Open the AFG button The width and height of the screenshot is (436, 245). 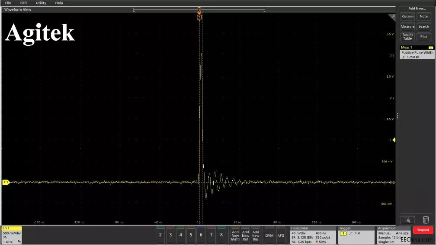281,235
